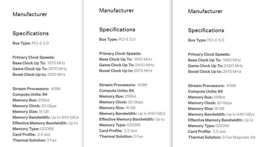
Task: Click 3 Fan Magnetic Air thermal solution
Action: point(239,137)
